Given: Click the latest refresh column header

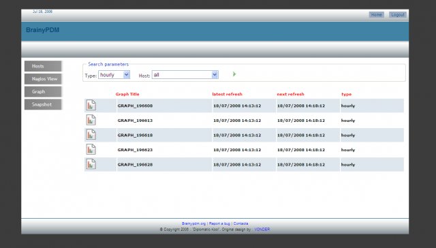Looking at the screenshot, I should [227, 94].
